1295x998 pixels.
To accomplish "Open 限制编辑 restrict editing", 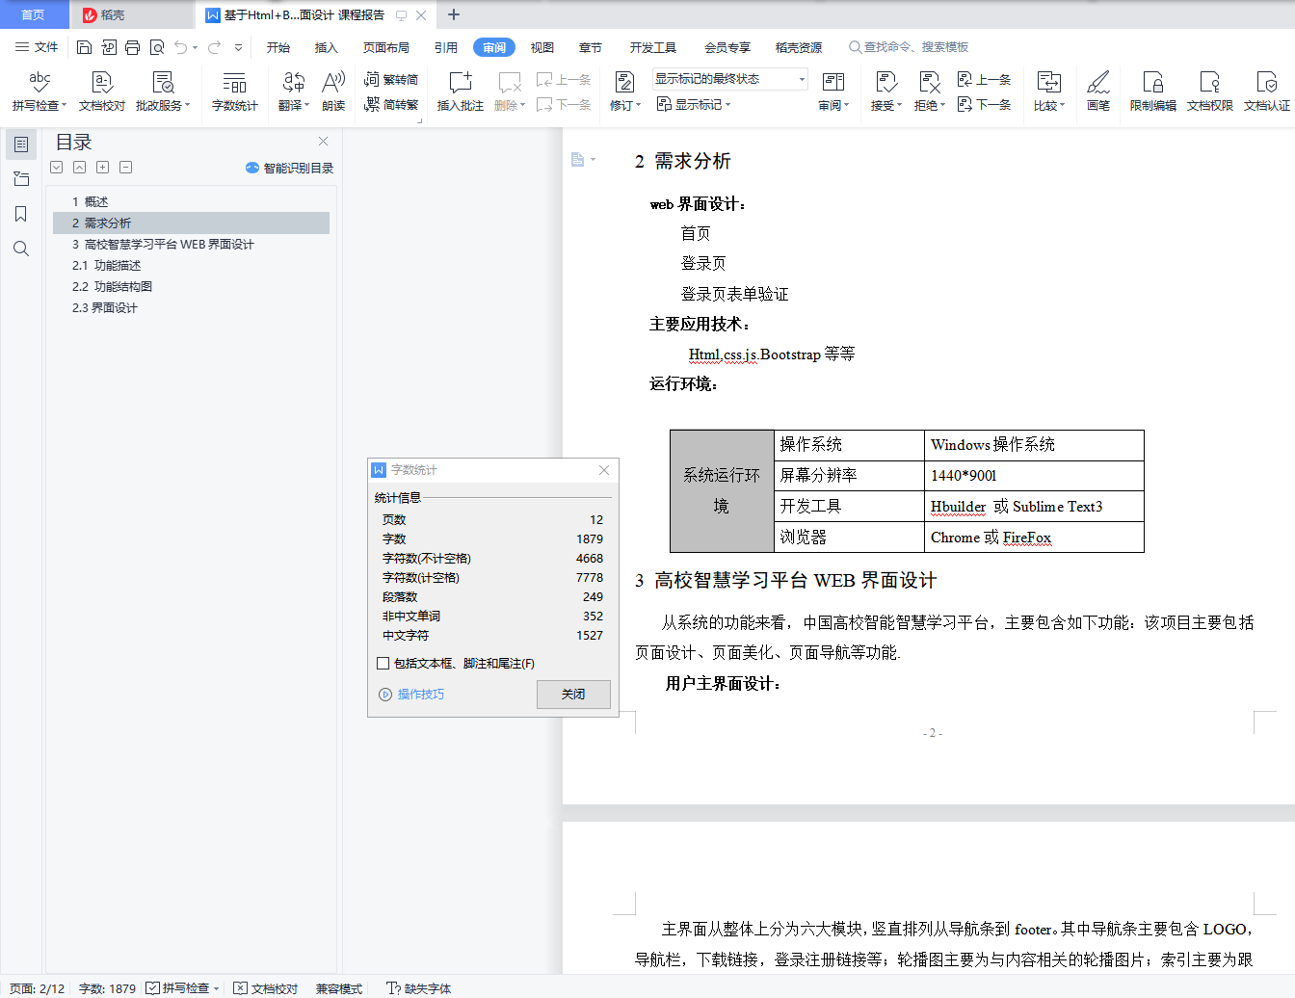I will (1153, 91).
